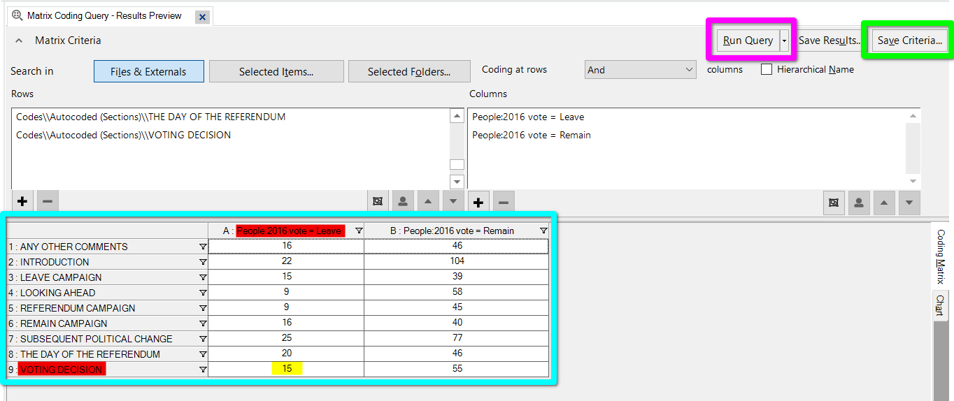Image resolution: width=954 pixels, height=401 pixels.
Task: Expand the Run Query dropdown arrow
Action: [784, 41]
